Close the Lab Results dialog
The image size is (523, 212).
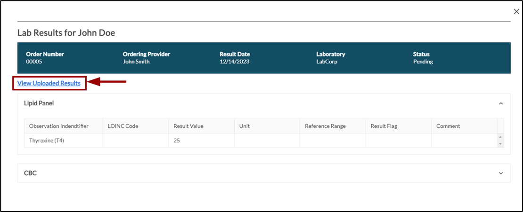click(515, 12)
